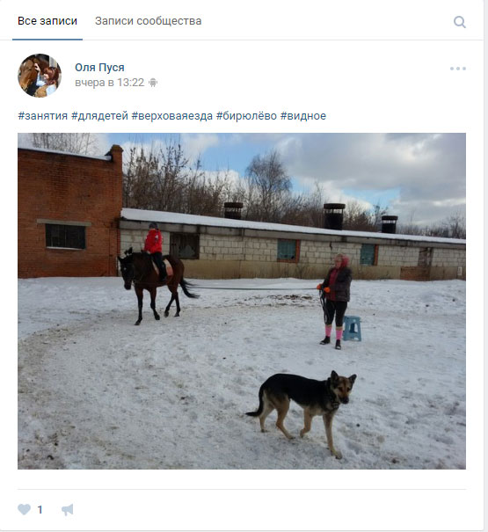Open the three-dot post options menu
488x532 pixels.
[458, 69]
